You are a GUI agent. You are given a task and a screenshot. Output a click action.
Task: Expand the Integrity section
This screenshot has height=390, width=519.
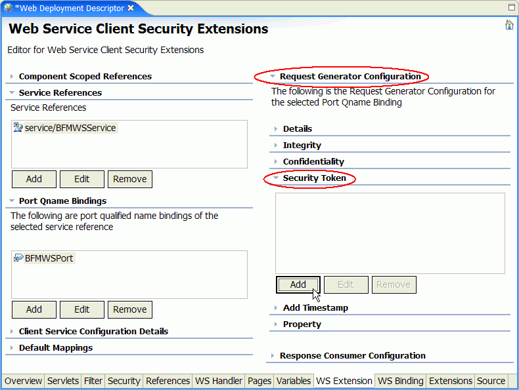pyautogui.click(x=276, y=145)
